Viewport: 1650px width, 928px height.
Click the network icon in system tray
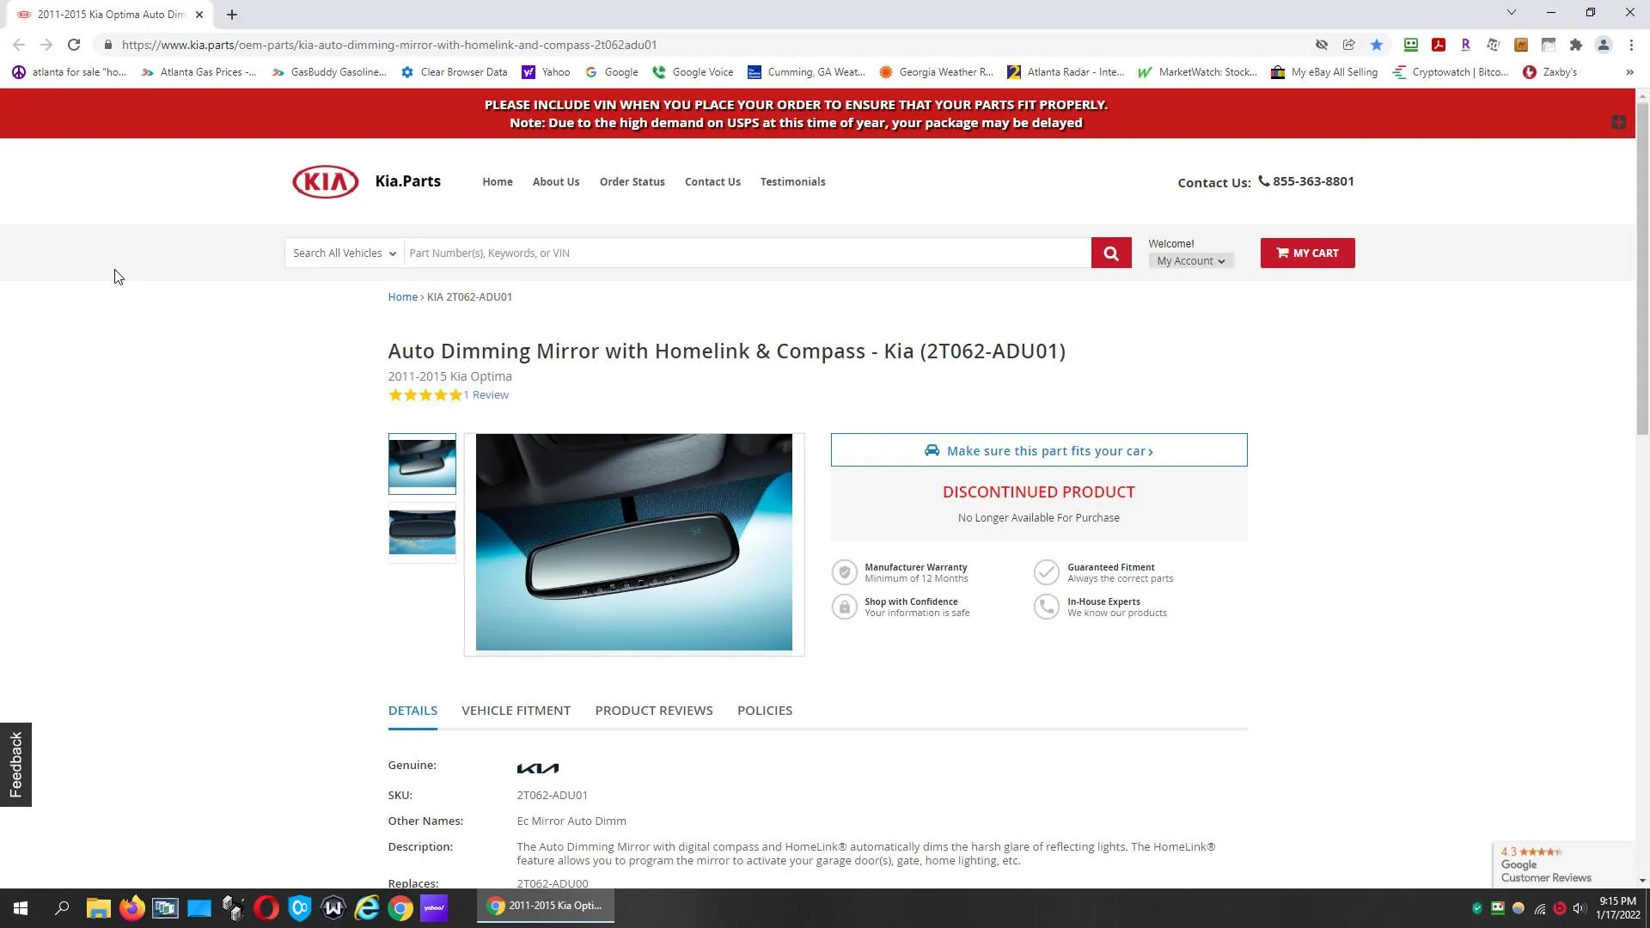1539,908
